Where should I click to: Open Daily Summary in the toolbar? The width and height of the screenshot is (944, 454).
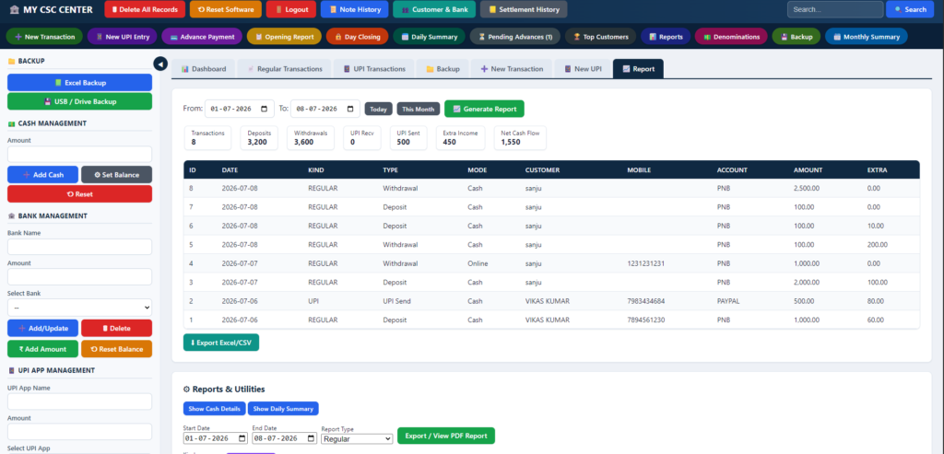(x=429, y=37)
